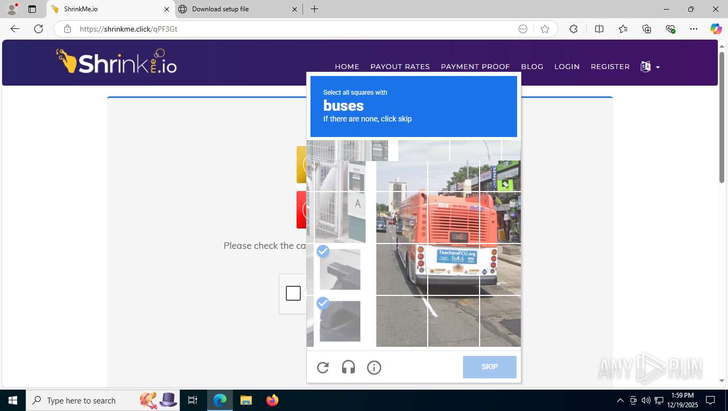The image size is (728, 411).
Task: Go to REGISTER page
Action: pos(610,66)
